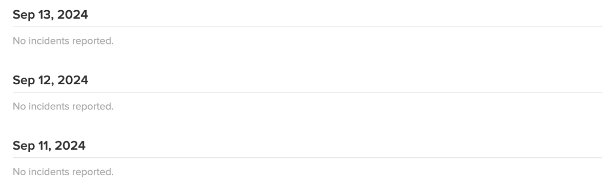This screenshot has height=189, width=615.
Task: Click '2024' in the Sep 13 heading
Action: (x=73, y=15)
